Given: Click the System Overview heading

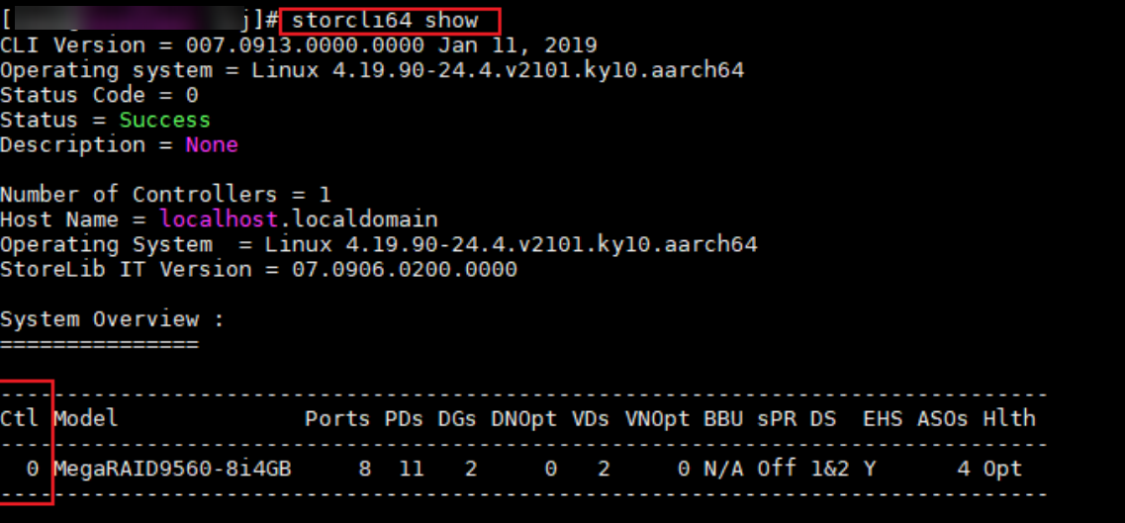Looking at the screenshot, I should coord(111,319).
